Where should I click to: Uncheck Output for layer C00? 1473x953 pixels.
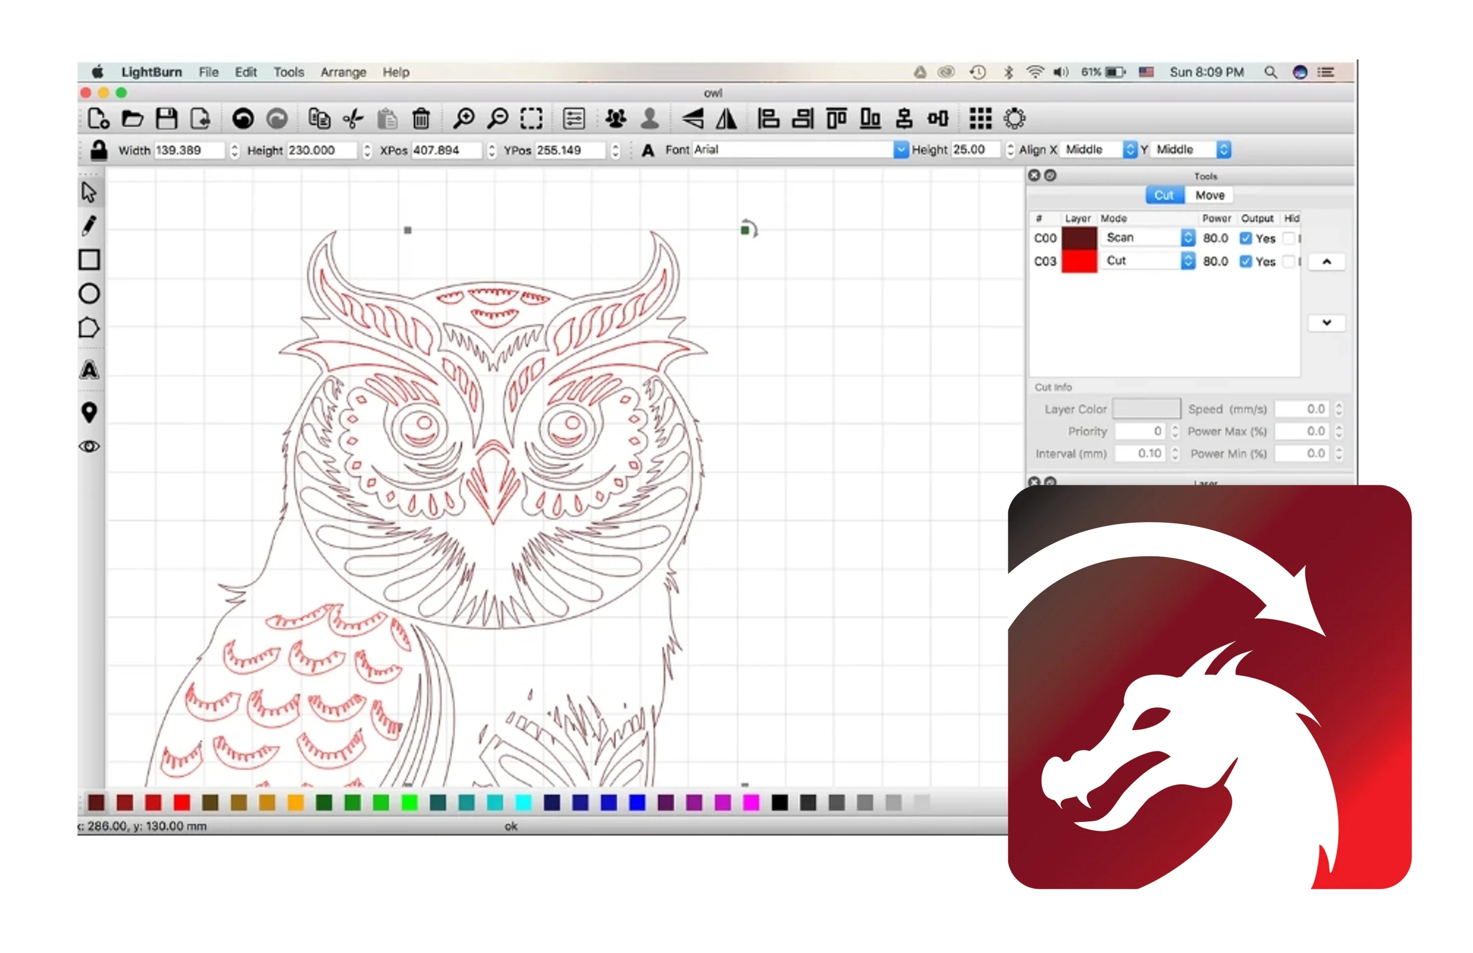coord(1245,238)
